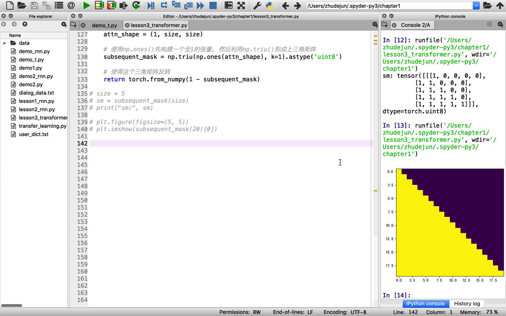Run current cell

click(99, 5)
